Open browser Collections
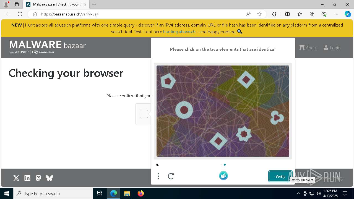Screen dimensions: 354x199 click(x=312, y=14)
